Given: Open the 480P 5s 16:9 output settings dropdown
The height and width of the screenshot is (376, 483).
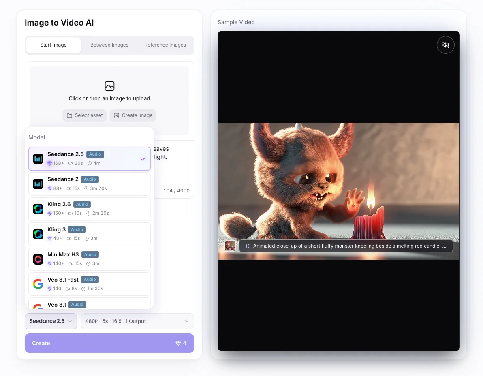Looking at the screenshot, I should (137, 321).
